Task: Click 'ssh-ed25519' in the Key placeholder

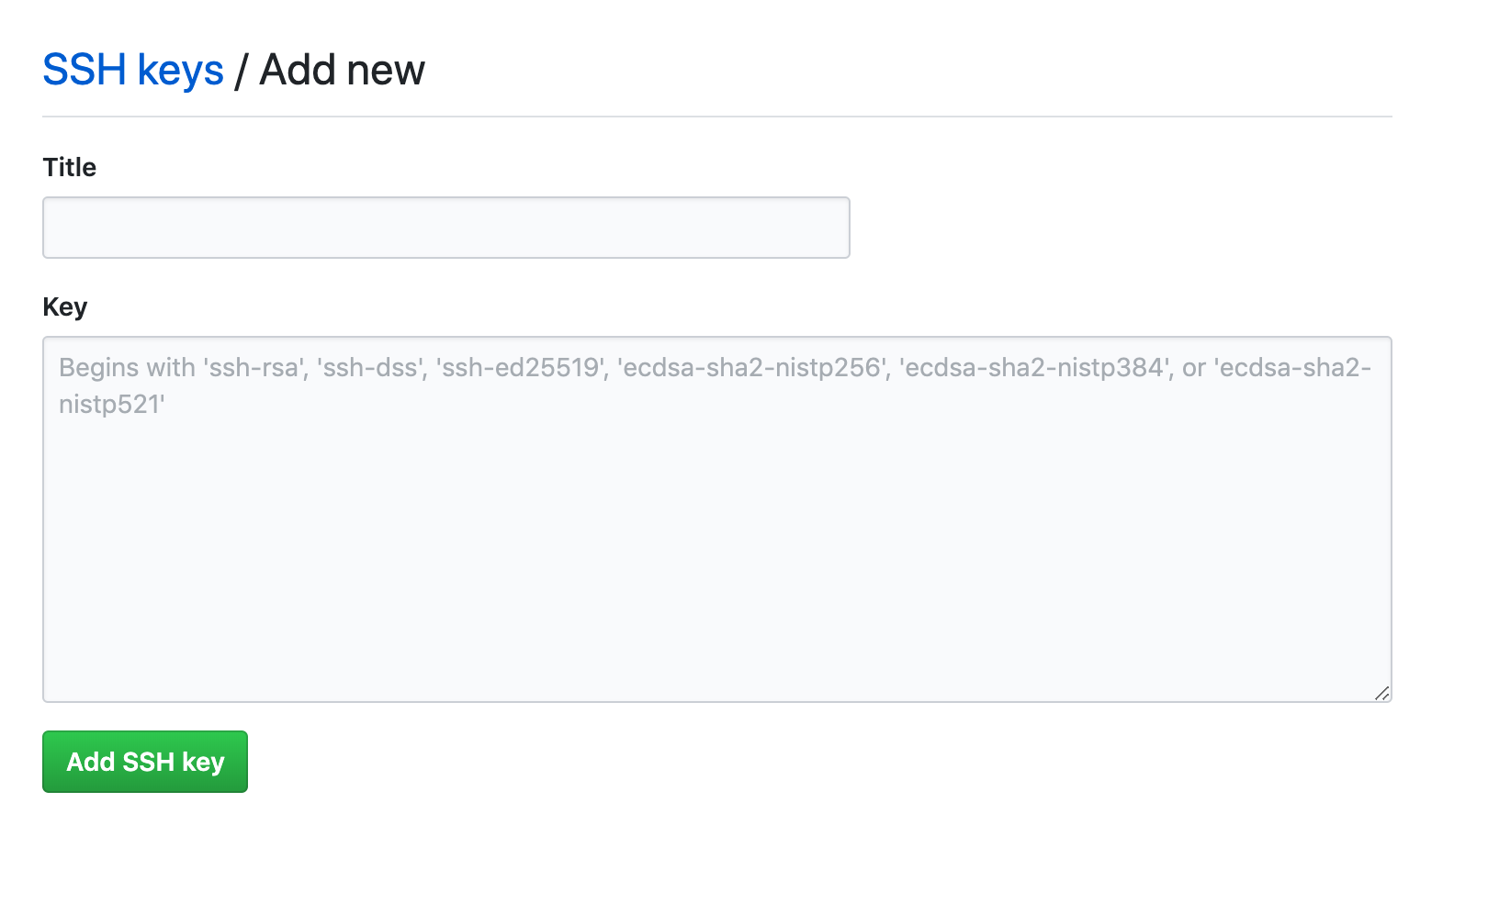Action: coord(522,368)
